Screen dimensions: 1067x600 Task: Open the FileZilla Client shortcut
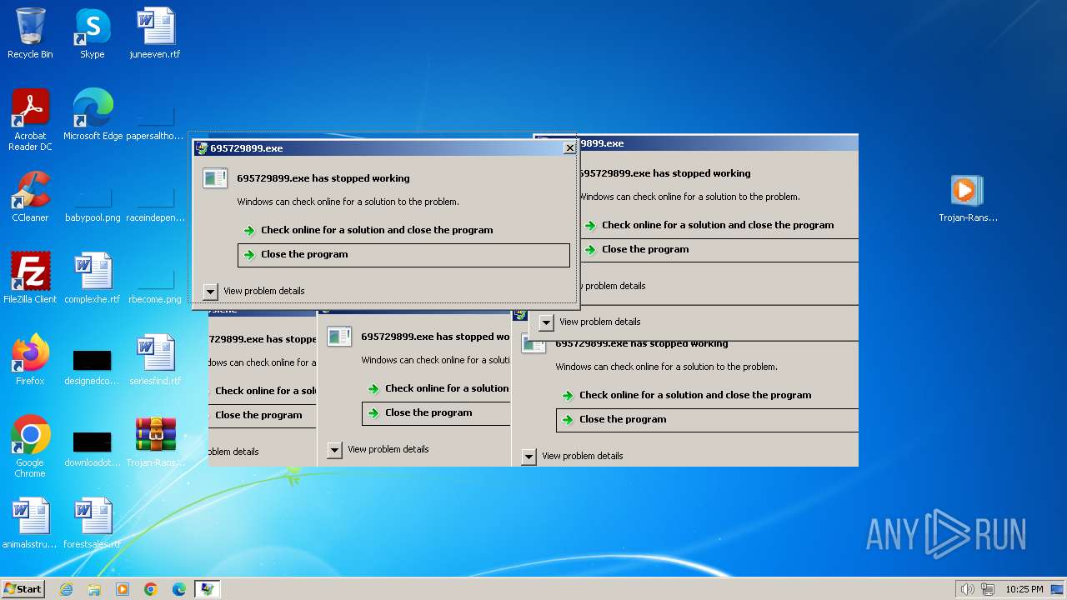click(x=30, y=279)
